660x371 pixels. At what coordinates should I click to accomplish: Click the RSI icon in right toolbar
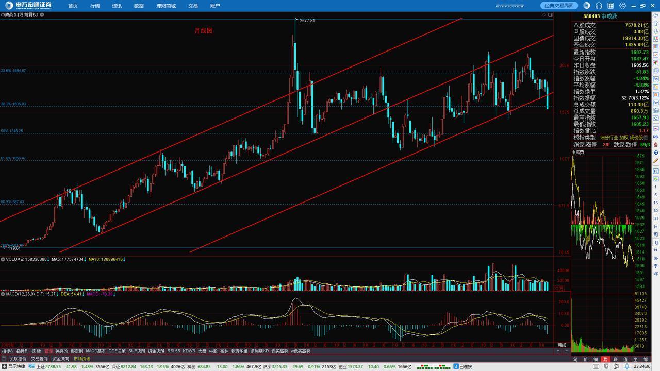tap(655, 137)
